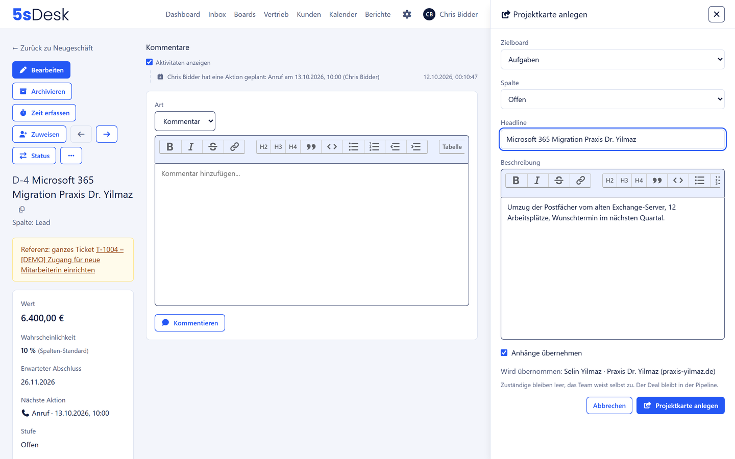Add a bullet list in the Beschreibung editor
Image resolution: width=735 pixels, height=459 pixels.
(699, 181)
